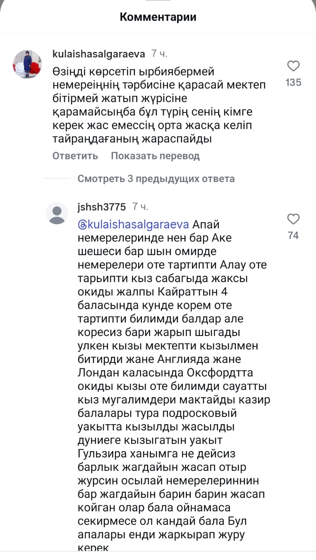The height and width of the screenshot is (560, 316).
Task: Tap jshsh3775's default avatar icon
Action: pyautogui.click(x=57, y=213)
